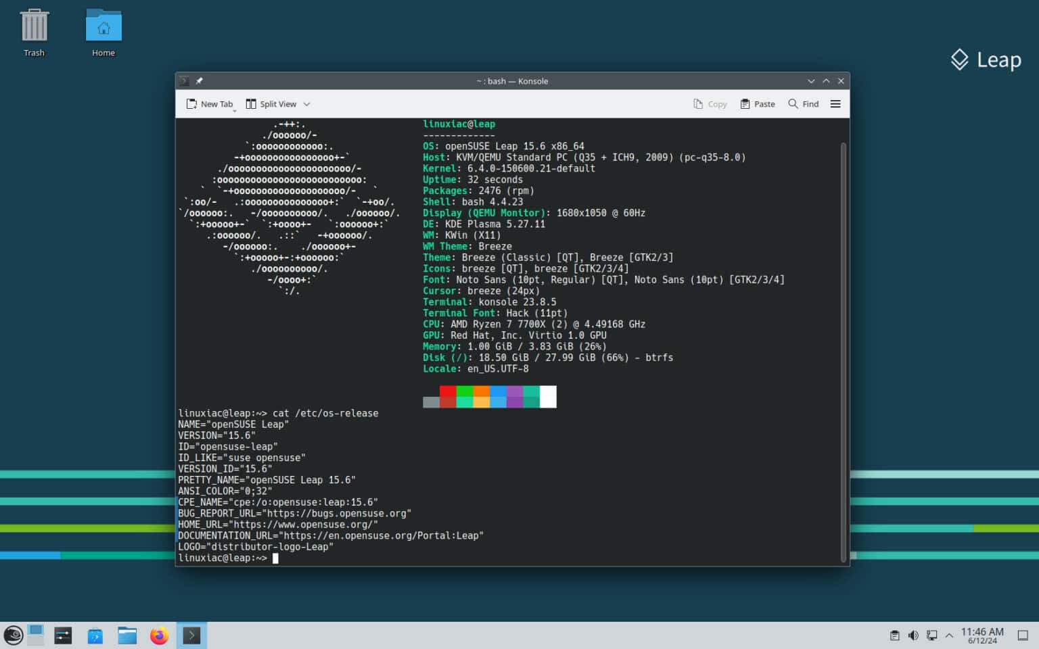Launch Firefox from the taskbar
This screenshot has width=1039, height=649.
[x=159, y=635]
